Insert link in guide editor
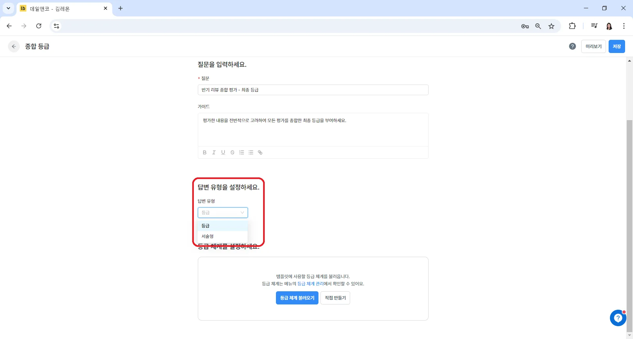633x339 pixels. click(260, 152)
